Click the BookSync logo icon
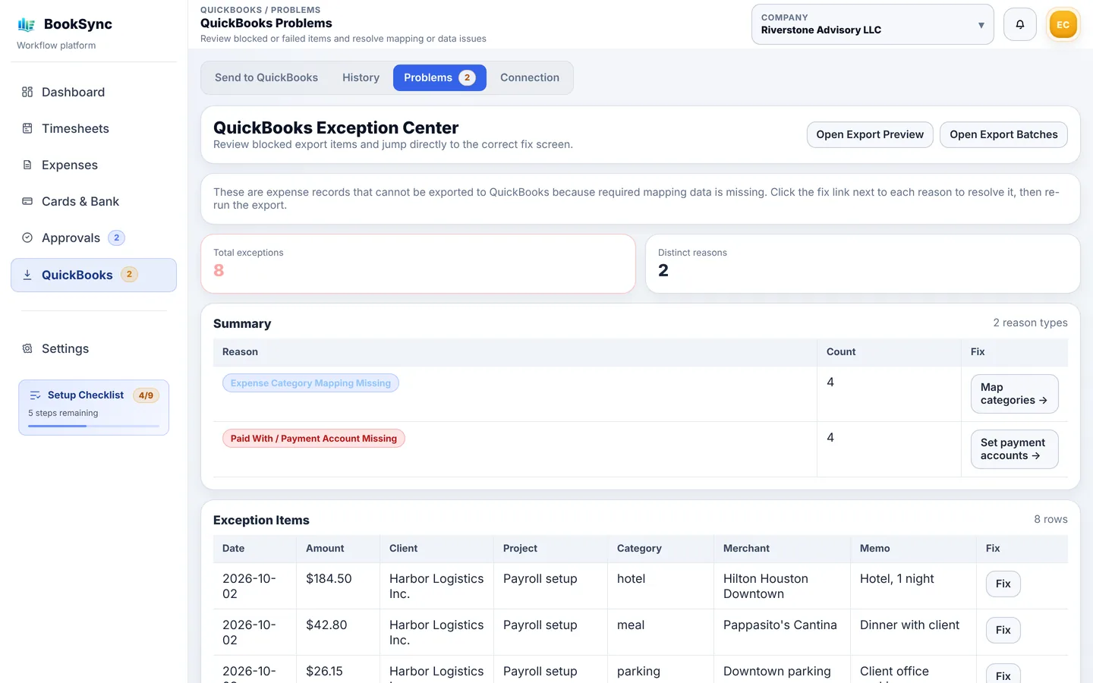This screenshot has height=683, width=1093. click(27, 24)
